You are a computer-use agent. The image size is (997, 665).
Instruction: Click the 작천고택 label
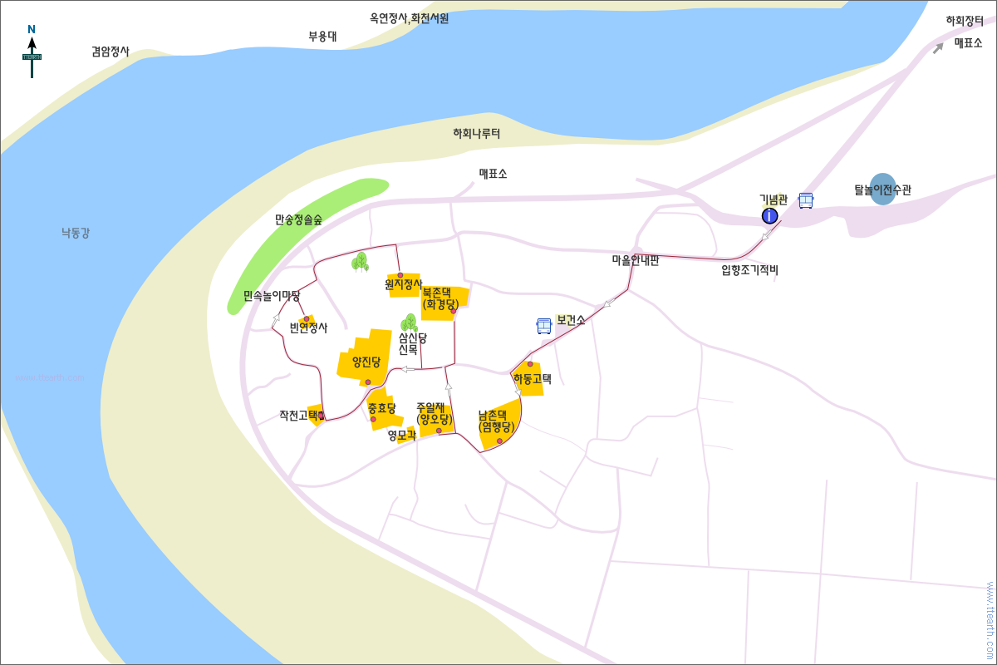coord(298,416)
